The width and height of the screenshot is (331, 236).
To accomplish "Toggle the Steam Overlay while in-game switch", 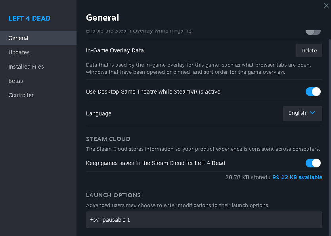I will 313,31.
